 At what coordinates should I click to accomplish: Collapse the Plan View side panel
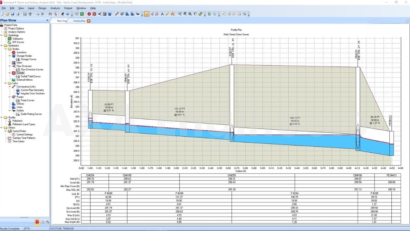pos(47,20)
